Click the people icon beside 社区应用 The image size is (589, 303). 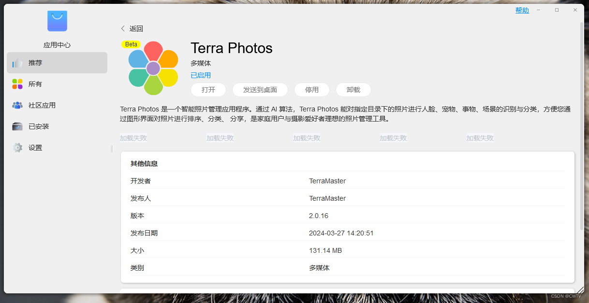(x=17, y=105)
